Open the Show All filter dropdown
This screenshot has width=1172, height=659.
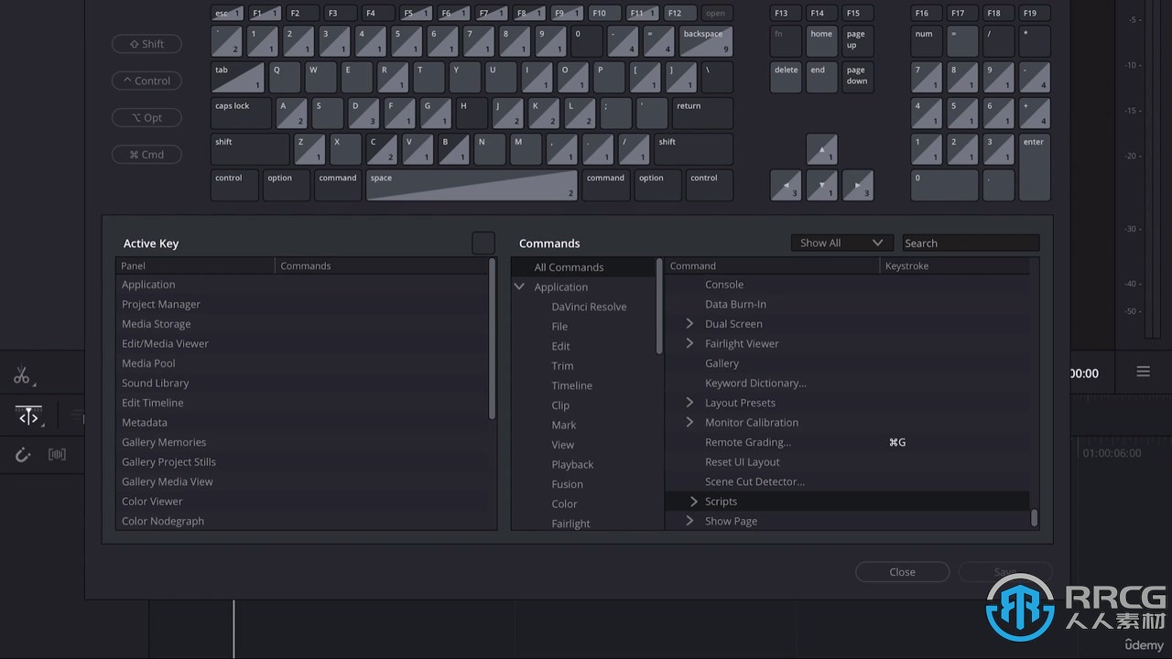(841, 243)
